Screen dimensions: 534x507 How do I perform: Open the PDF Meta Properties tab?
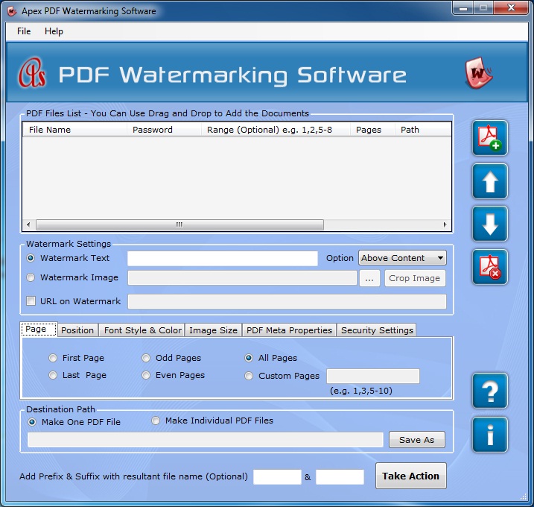pos(289,330)
